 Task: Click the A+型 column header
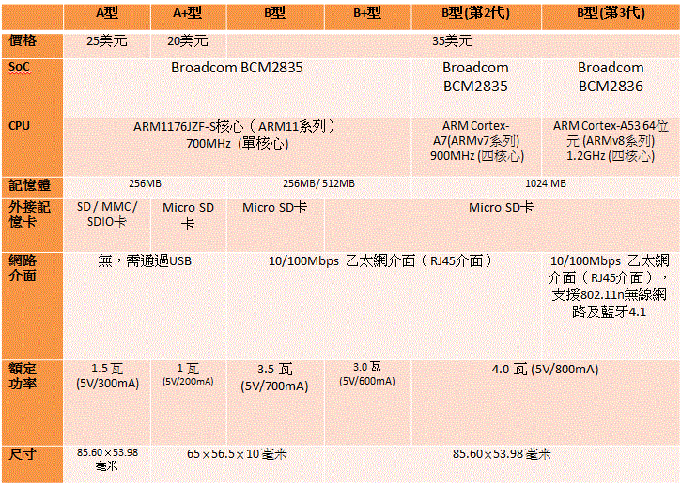point(188,17)
